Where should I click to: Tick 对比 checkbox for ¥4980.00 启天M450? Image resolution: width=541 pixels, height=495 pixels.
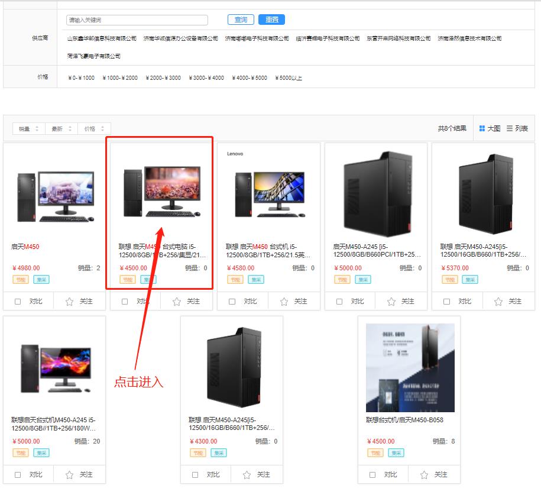[18, 302]
